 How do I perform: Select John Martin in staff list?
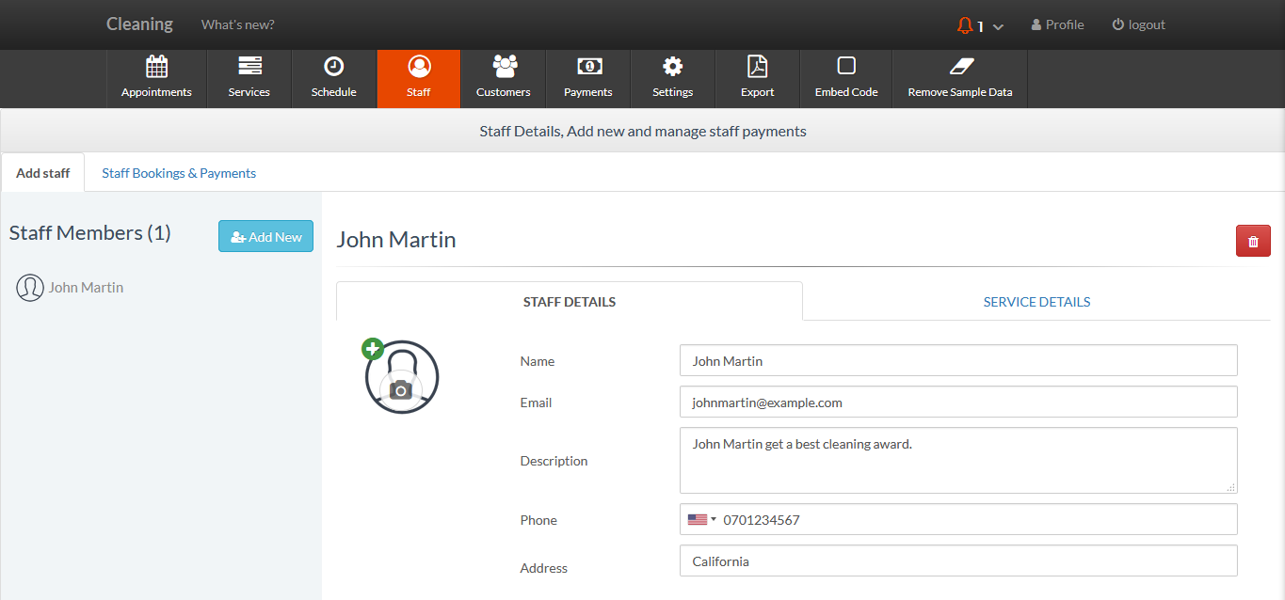pos(86,288)
